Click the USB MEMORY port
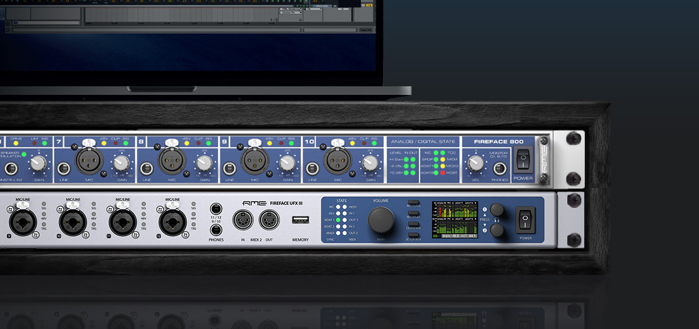The width and height of the screenshot is (699, 329). [301, 220]
